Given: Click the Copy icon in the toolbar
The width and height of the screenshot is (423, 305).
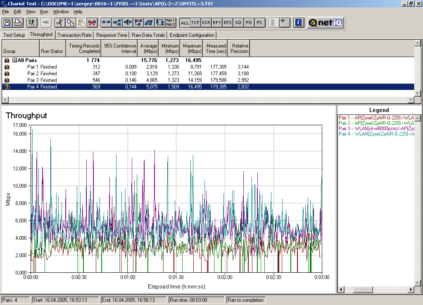Looking at the screenshot, I should point(71,23).
